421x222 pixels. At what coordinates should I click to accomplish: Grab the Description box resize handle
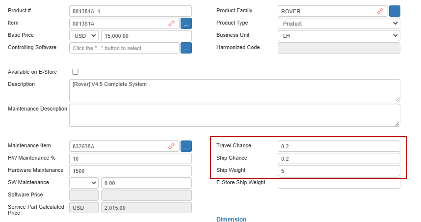click(397, 99)
